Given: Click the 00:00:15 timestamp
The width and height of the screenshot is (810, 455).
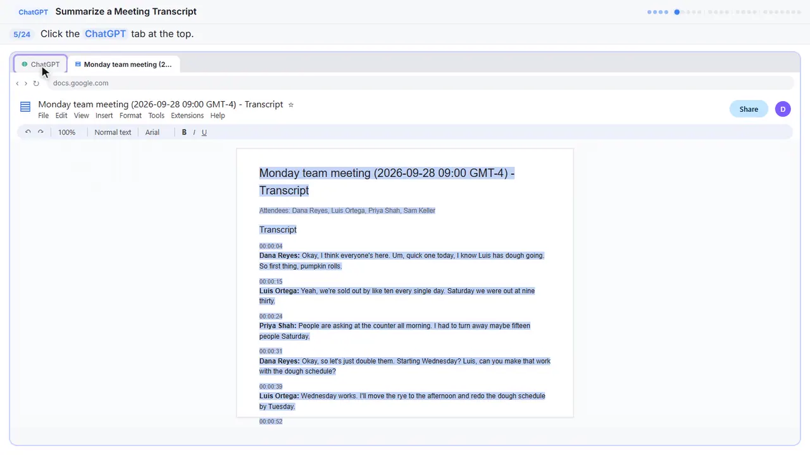Looking at the screenshot, I should pyautogui.click(x=271, y=282).
